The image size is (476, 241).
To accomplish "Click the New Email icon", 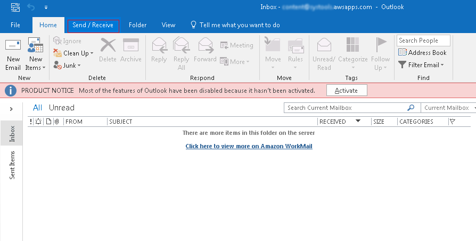I will (13, 45).
